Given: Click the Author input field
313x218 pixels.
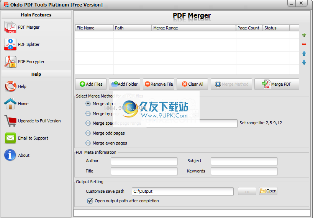Looking at the screenshot, I should coord(144,161).
